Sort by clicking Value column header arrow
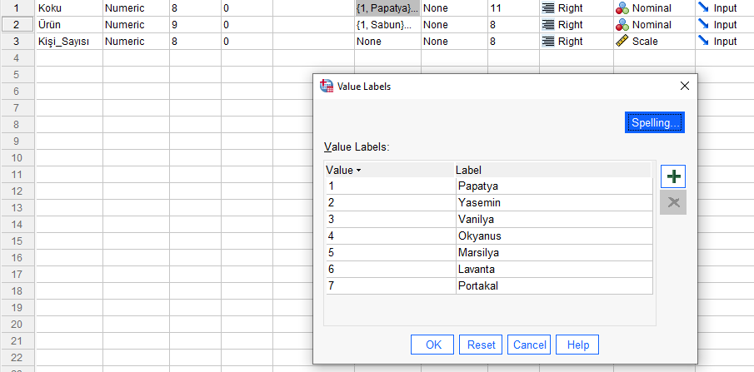 click(358, 171)
